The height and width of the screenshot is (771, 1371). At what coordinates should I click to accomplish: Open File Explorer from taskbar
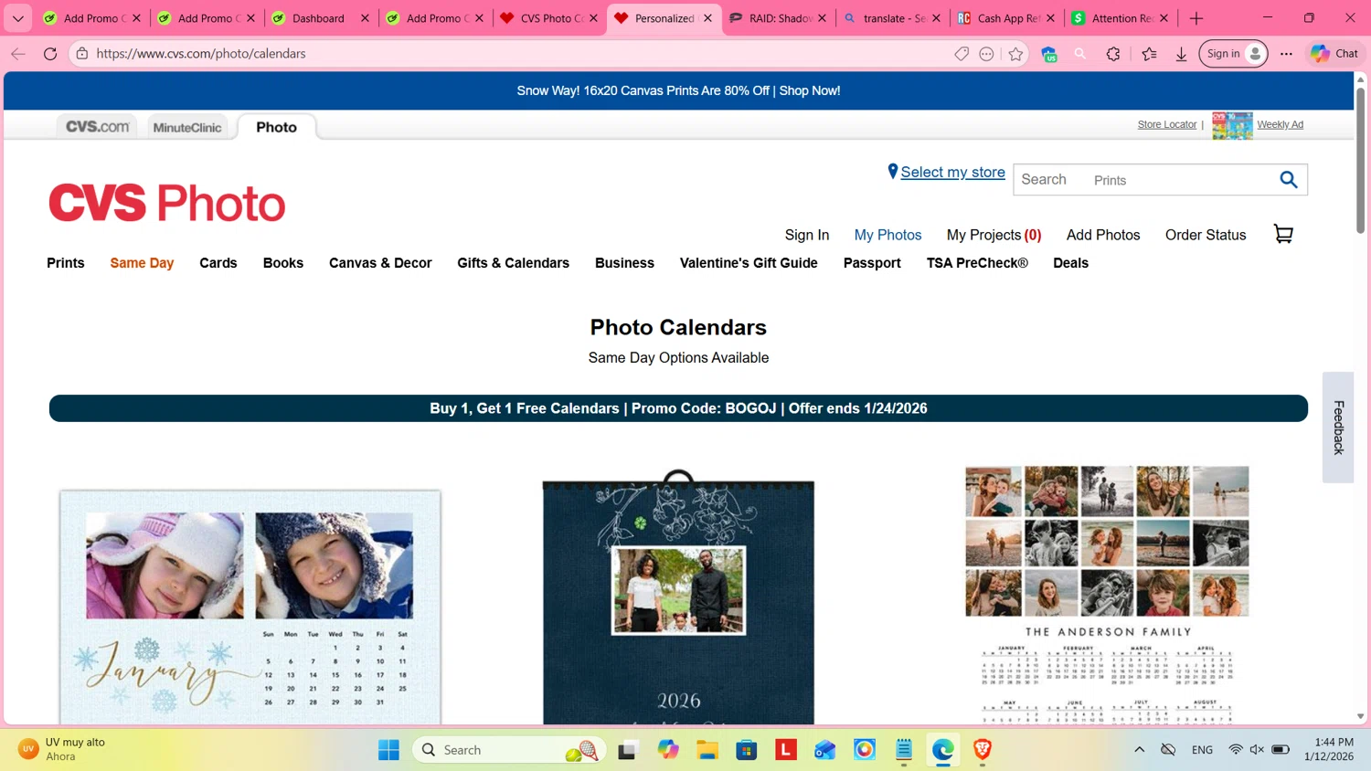tap(707, 750)
